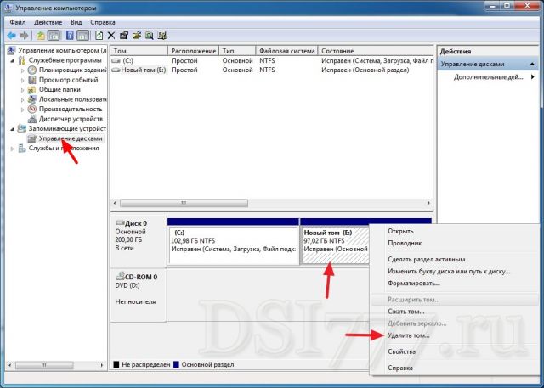Viewport: 544px width, 388px height.
Task: Sort by the Состояние column header
Action: pyautogui.click(x=376, y=51)
